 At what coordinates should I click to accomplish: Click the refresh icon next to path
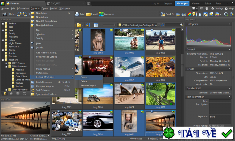162,25
